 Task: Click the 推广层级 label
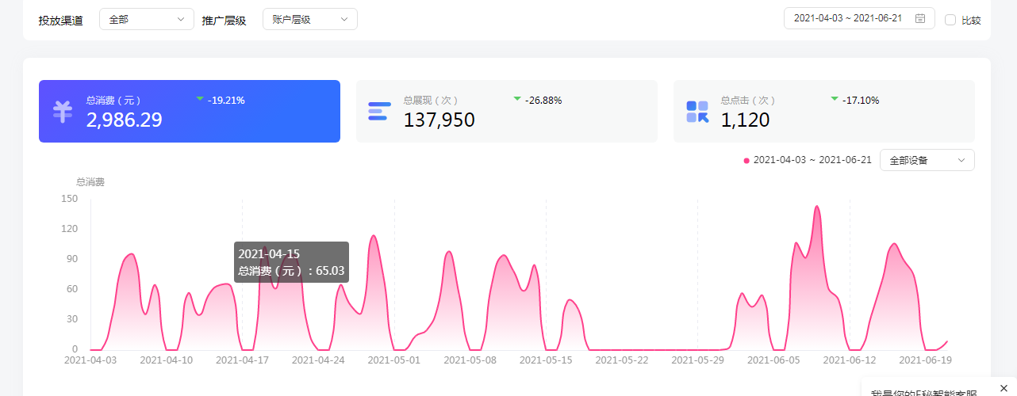click(x=225, y=21)
